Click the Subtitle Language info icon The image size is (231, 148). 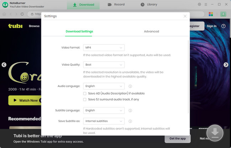(130, 111)
